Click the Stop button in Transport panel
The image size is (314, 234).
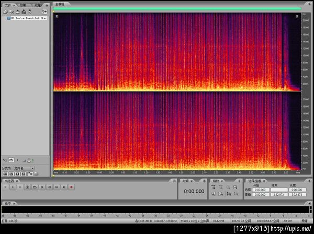pos(6,187)
